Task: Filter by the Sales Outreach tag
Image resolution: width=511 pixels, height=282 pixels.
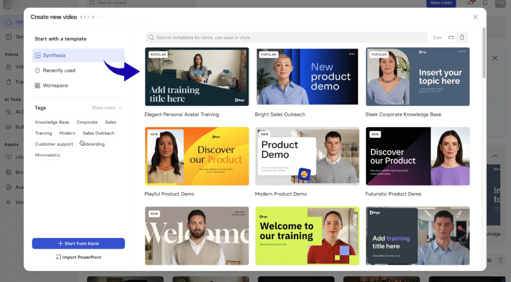Action: [98, 133]
